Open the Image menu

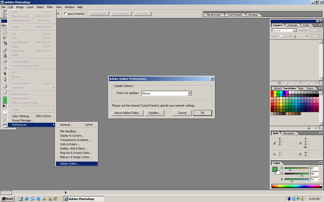click(20, 7)
